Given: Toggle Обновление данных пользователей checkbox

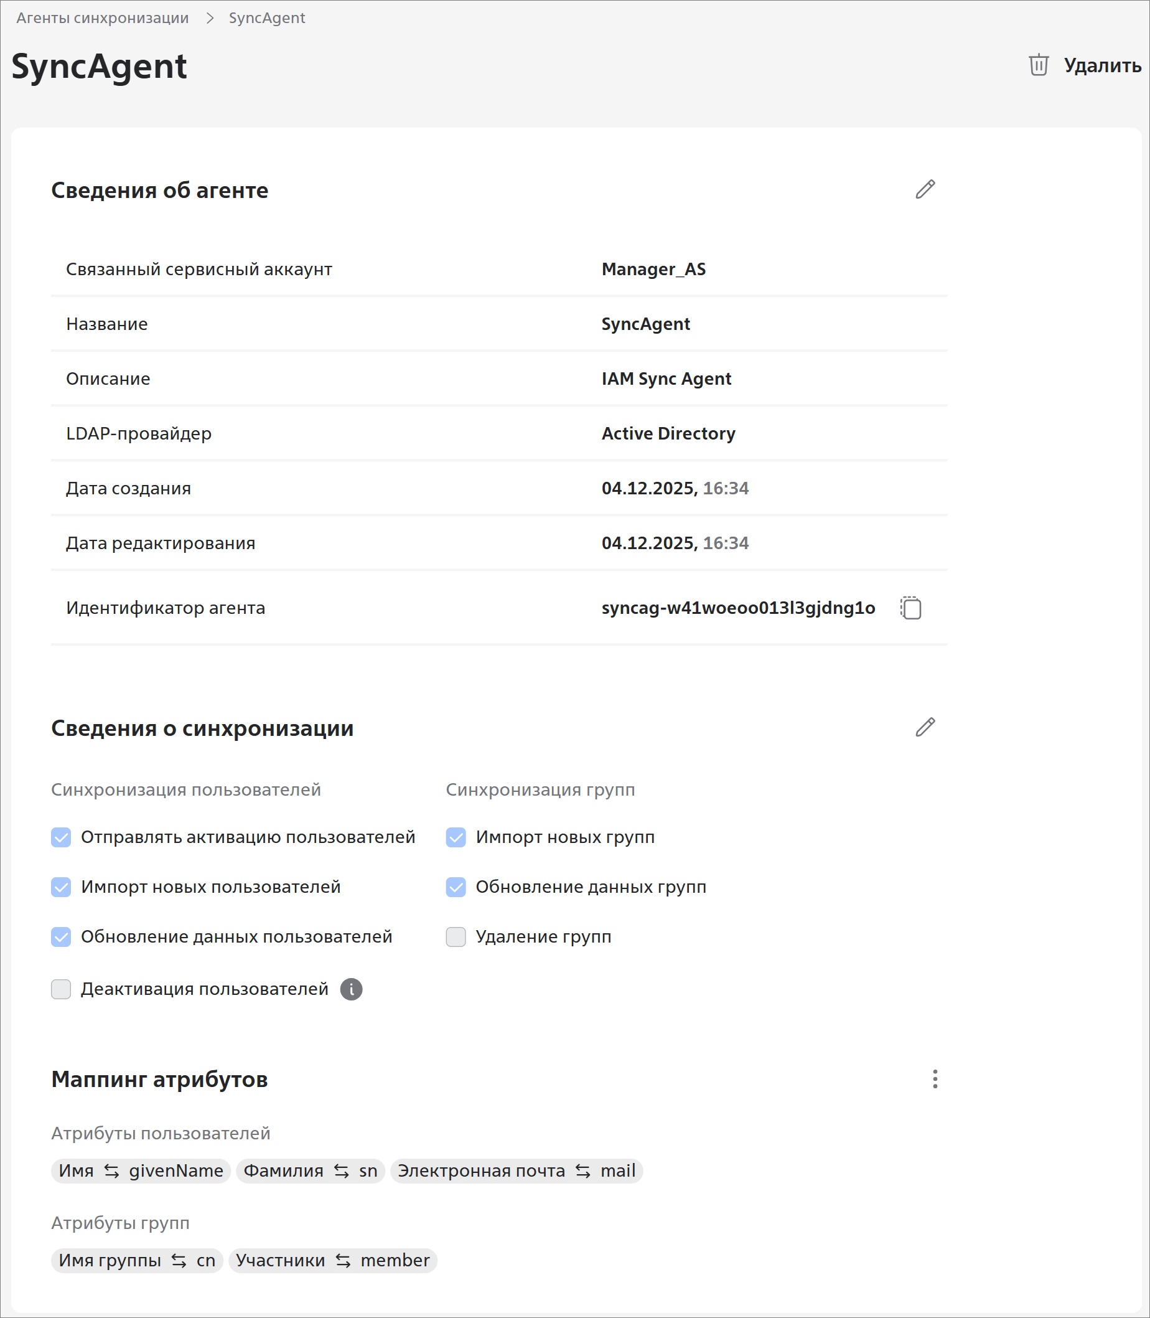Looking at the screenshot, I should tap(61, 936).
